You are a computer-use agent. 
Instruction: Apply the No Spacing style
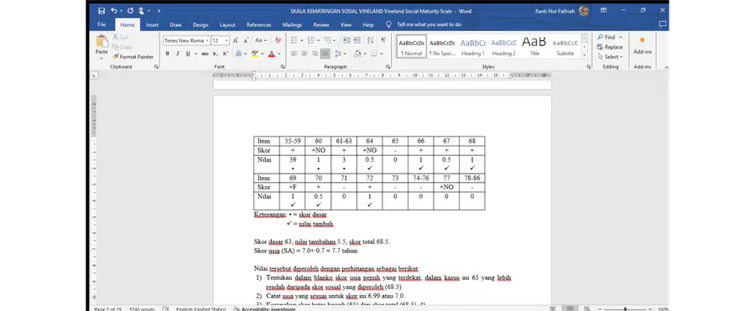[442, 46]
